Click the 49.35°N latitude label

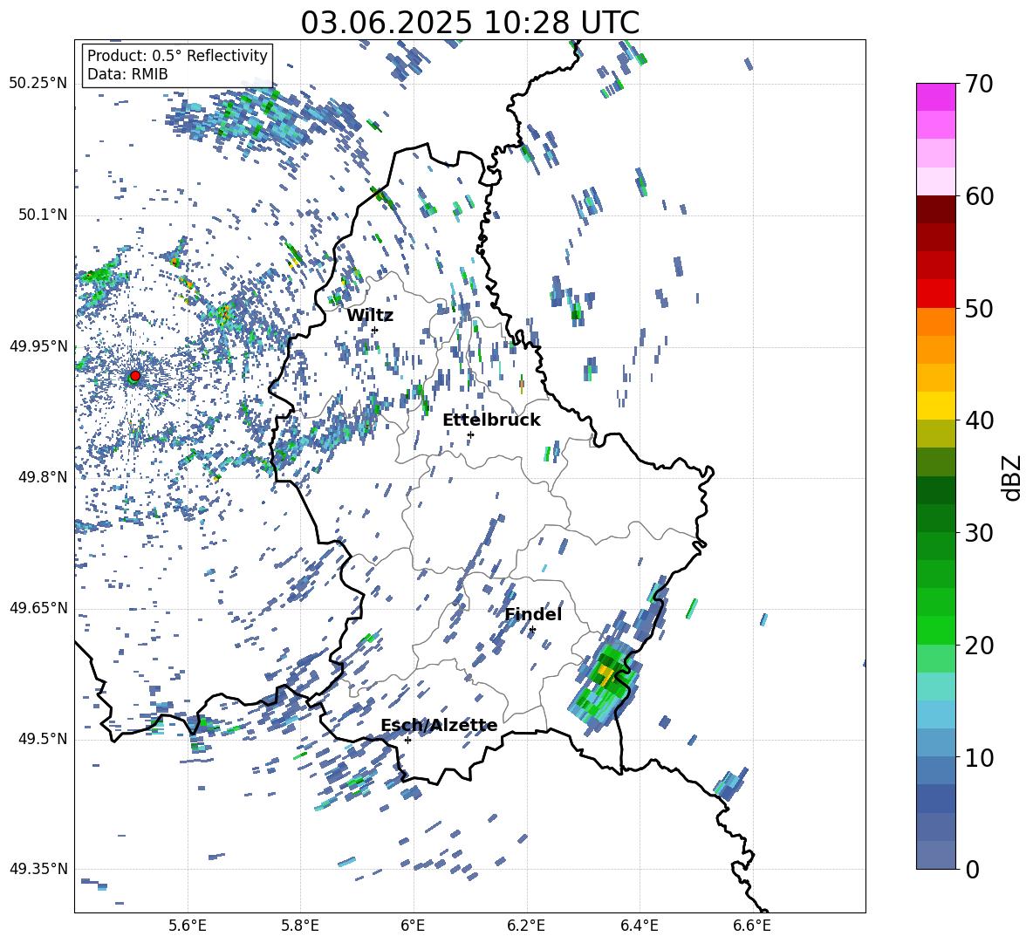[38, 869]
